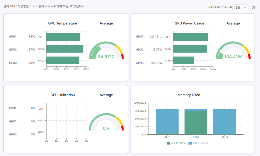The height and width of the screenshot is (156, 260).
Task: Click the "GPU Power Usage" chart title
Action: [189, 23]
